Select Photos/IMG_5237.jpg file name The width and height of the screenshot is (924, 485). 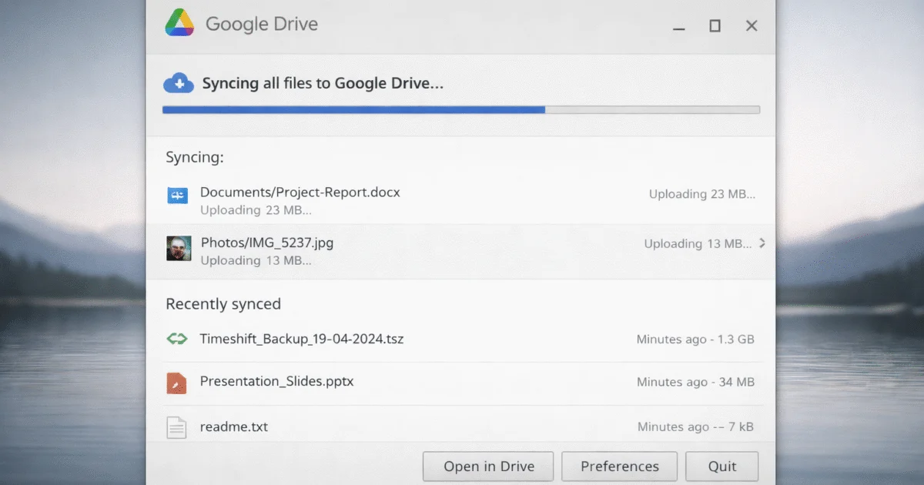[x=267, y=242]
